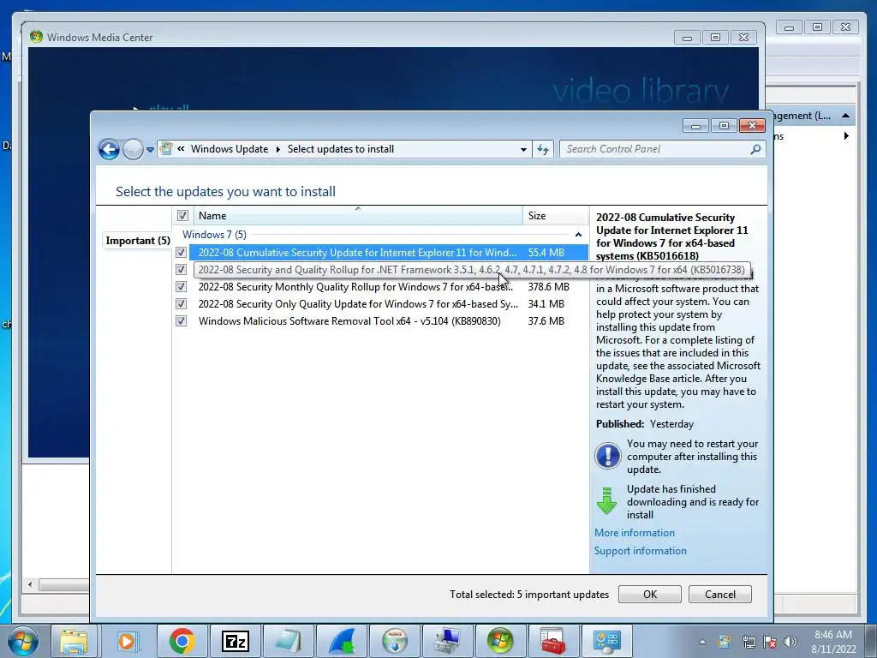Click the Control Panel icon in address bar
Viewport: 877px width, 658px height.
pyautogui.click(x=166, y=148)
